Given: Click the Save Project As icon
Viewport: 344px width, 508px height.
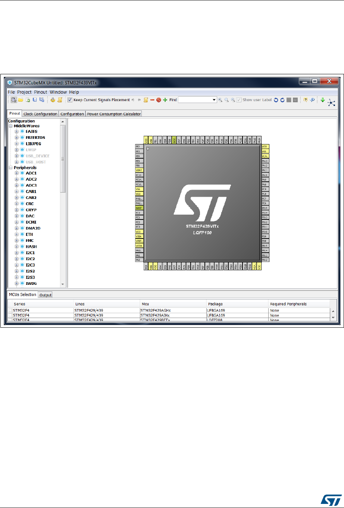Looking at the screenshot, I should coord(41,100).
